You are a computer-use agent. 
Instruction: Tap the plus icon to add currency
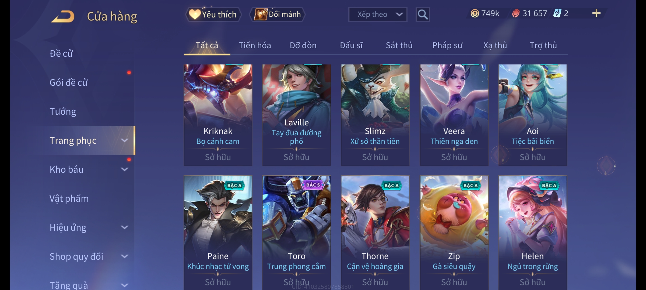point(596,13)
